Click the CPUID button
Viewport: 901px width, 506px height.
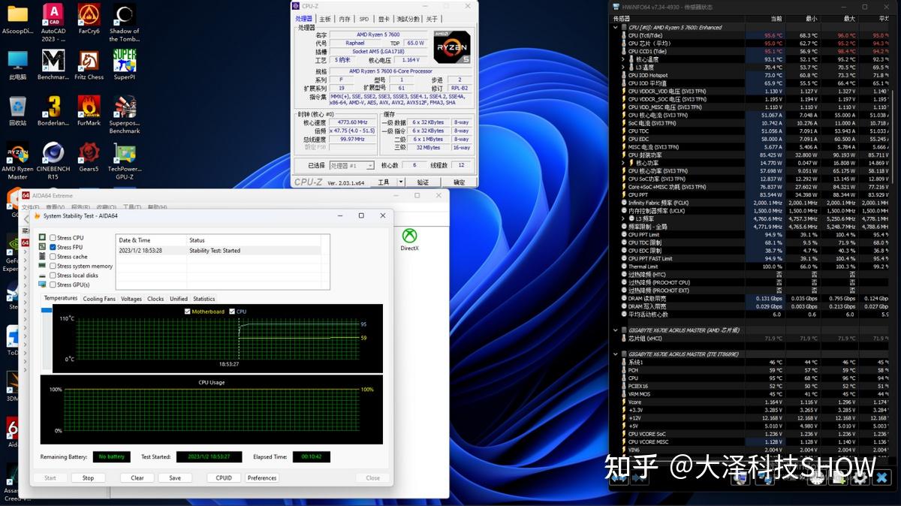tap(224, 477)
